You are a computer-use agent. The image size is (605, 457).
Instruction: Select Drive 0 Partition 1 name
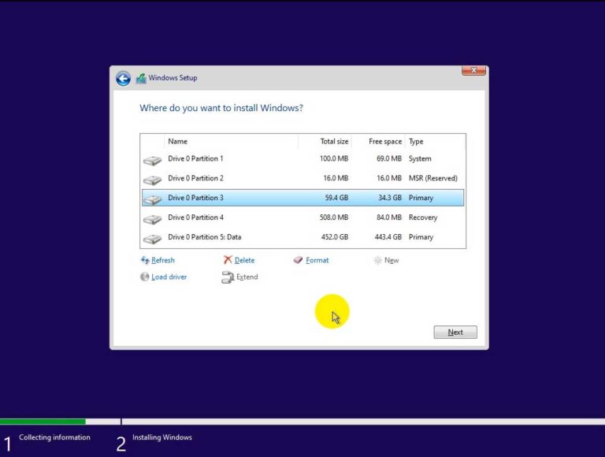(x=195, y=158)
